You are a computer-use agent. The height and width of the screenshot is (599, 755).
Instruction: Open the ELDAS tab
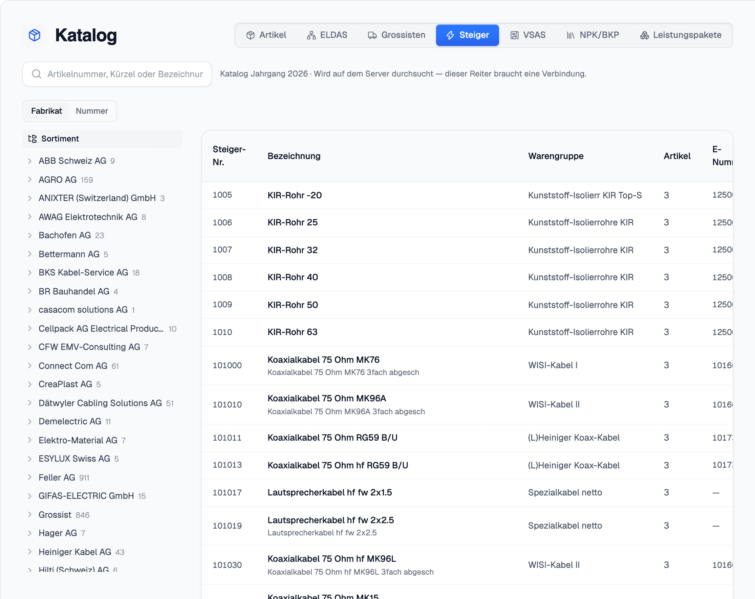(327, 35)
